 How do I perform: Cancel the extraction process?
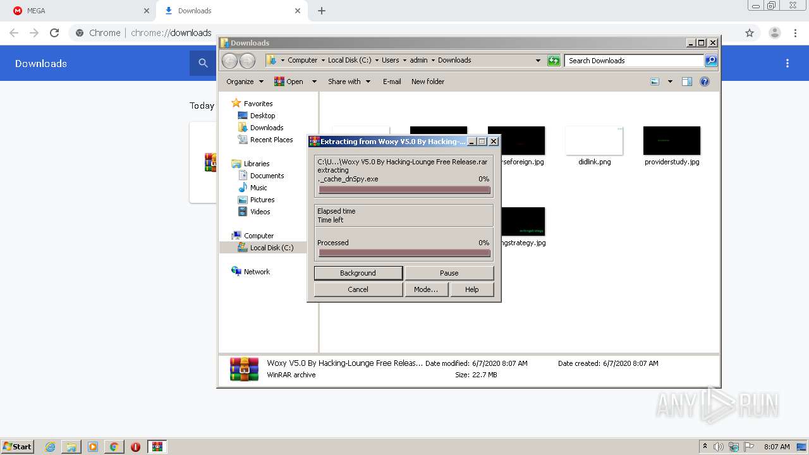(358, 289)
